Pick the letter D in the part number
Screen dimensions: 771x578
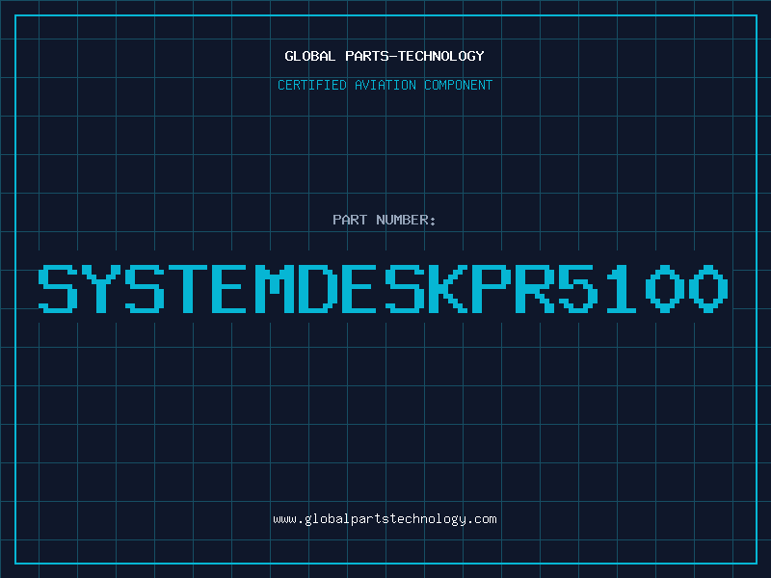click(x=319, y=288)
